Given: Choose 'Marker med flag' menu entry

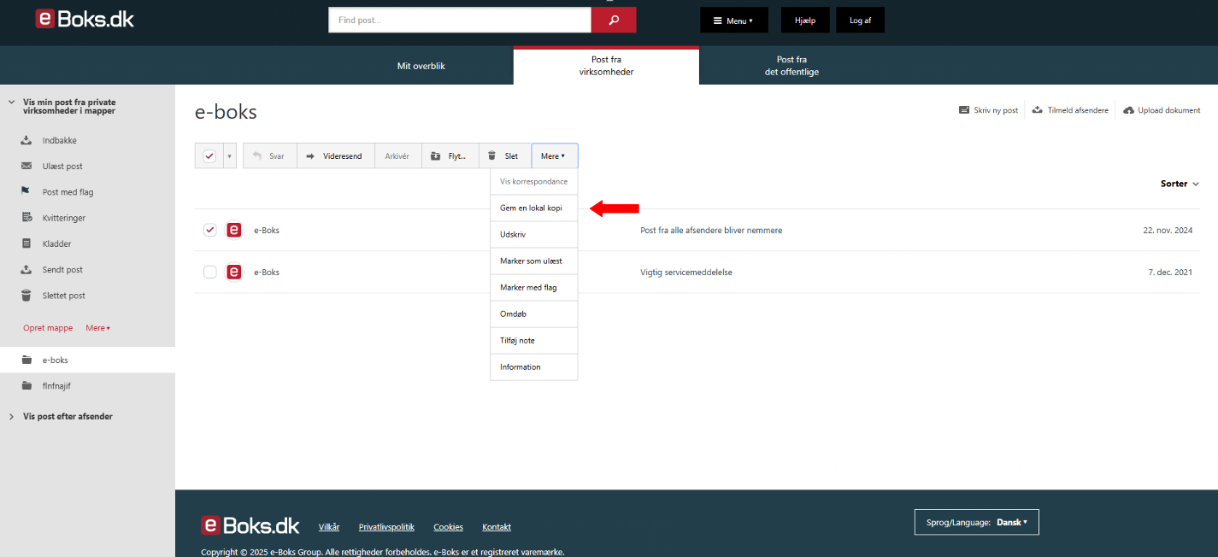Looking at the screenshot, I should (x=534, y=287).
